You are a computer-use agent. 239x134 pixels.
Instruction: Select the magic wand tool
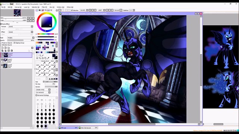point(43,55)
